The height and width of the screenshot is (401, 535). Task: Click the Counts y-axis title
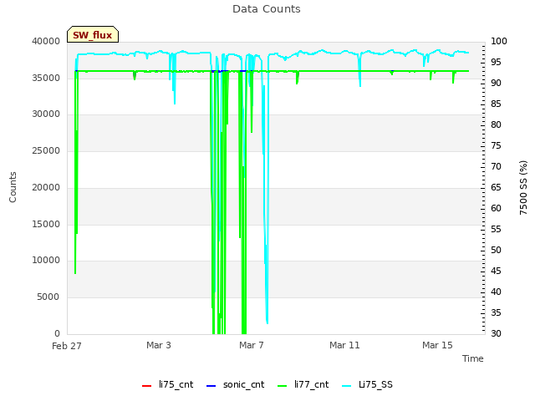(x=13, y=187)
